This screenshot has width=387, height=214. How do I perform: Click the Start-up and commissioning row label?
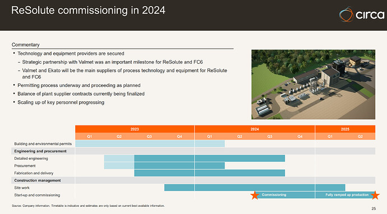tap(37, 195)
